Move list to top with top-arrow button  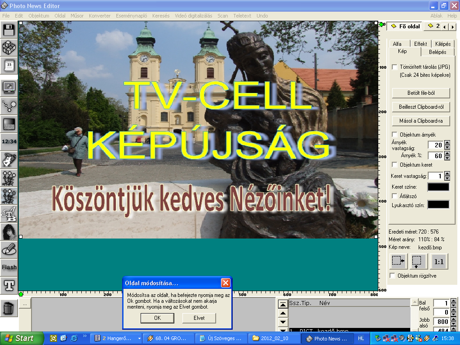[x=283, y=304]
